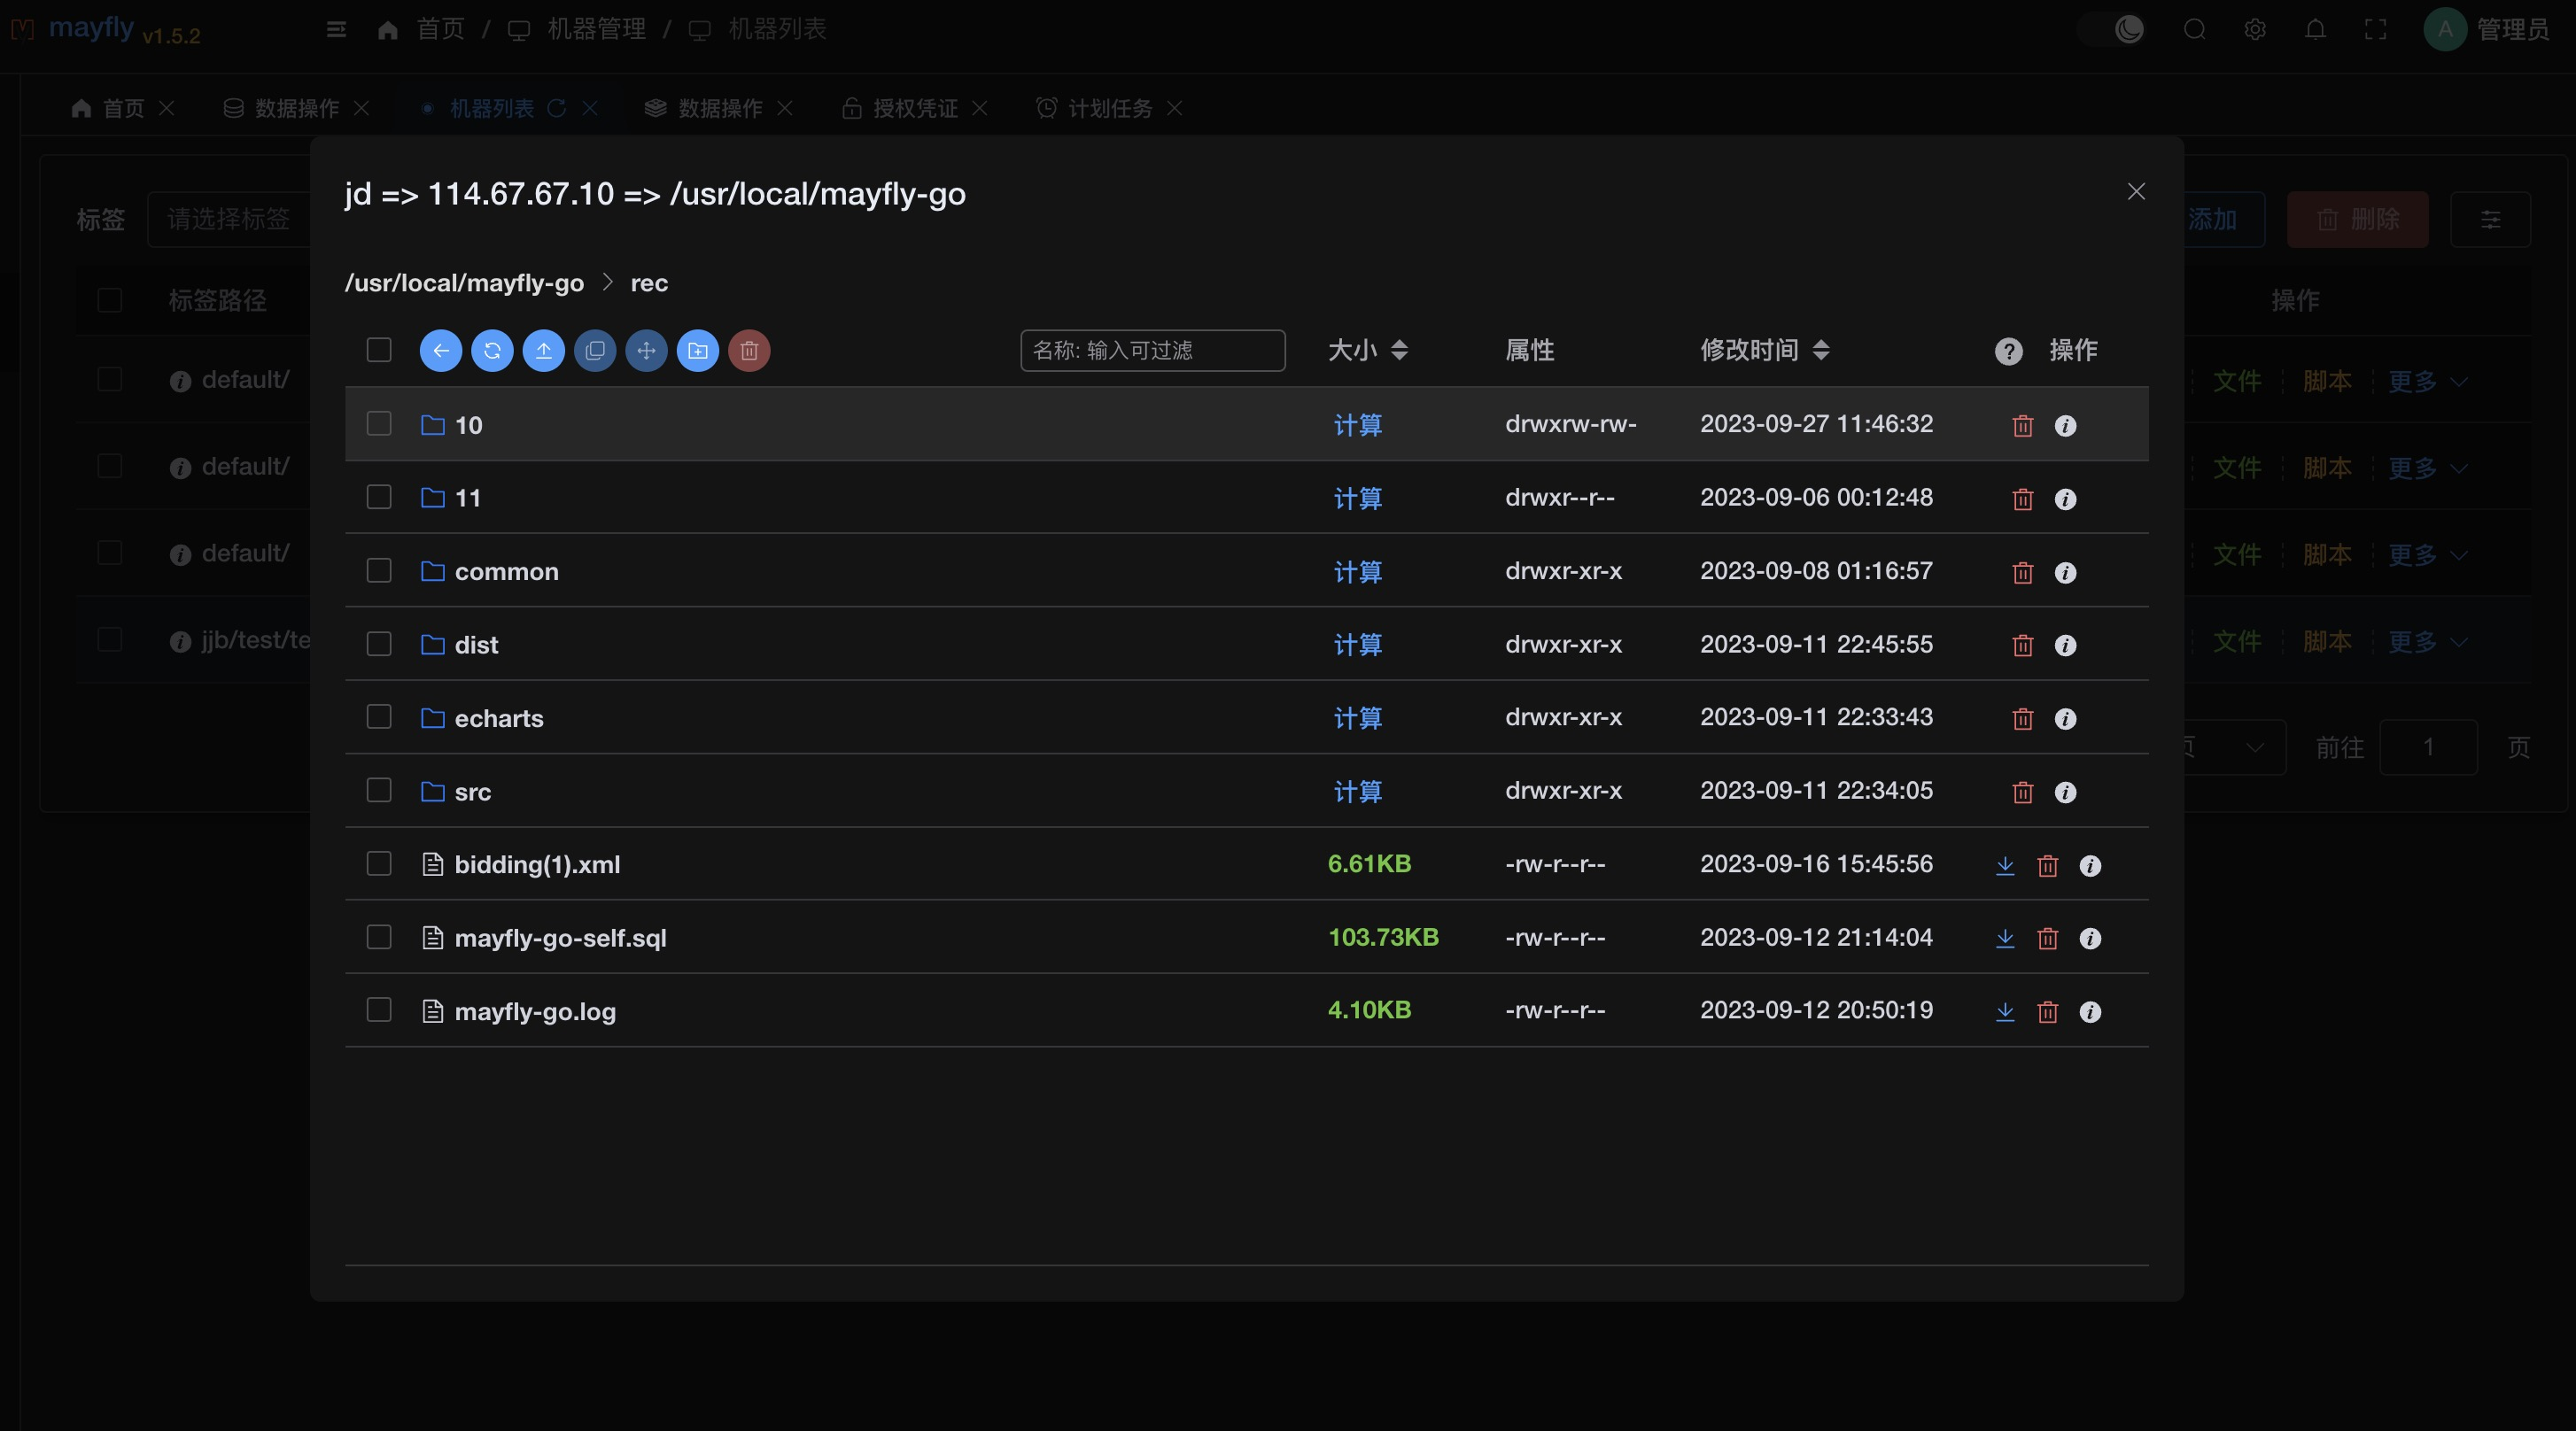Image resolution: width=2576 pixels, height=1431 pixels.
Task: Upload a file using upload icon
Action: [544, 351]
